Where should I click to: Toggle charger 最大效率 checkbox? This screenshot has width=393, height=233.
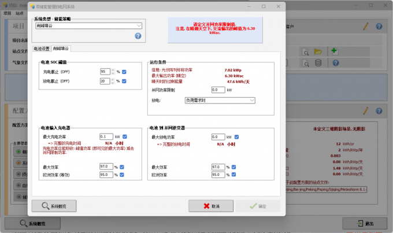[x=122, y=167]
